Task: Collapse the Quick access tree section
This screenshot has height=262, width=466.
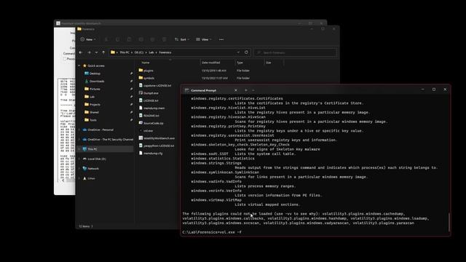Action: pos(79,65)
